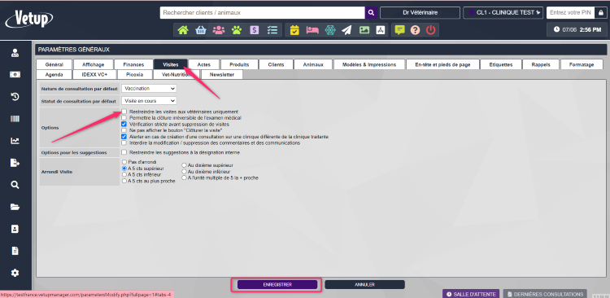Screen dimensions: 610x298
Task: Open the barcode sidebar icon
Action: tap(15, 119)
